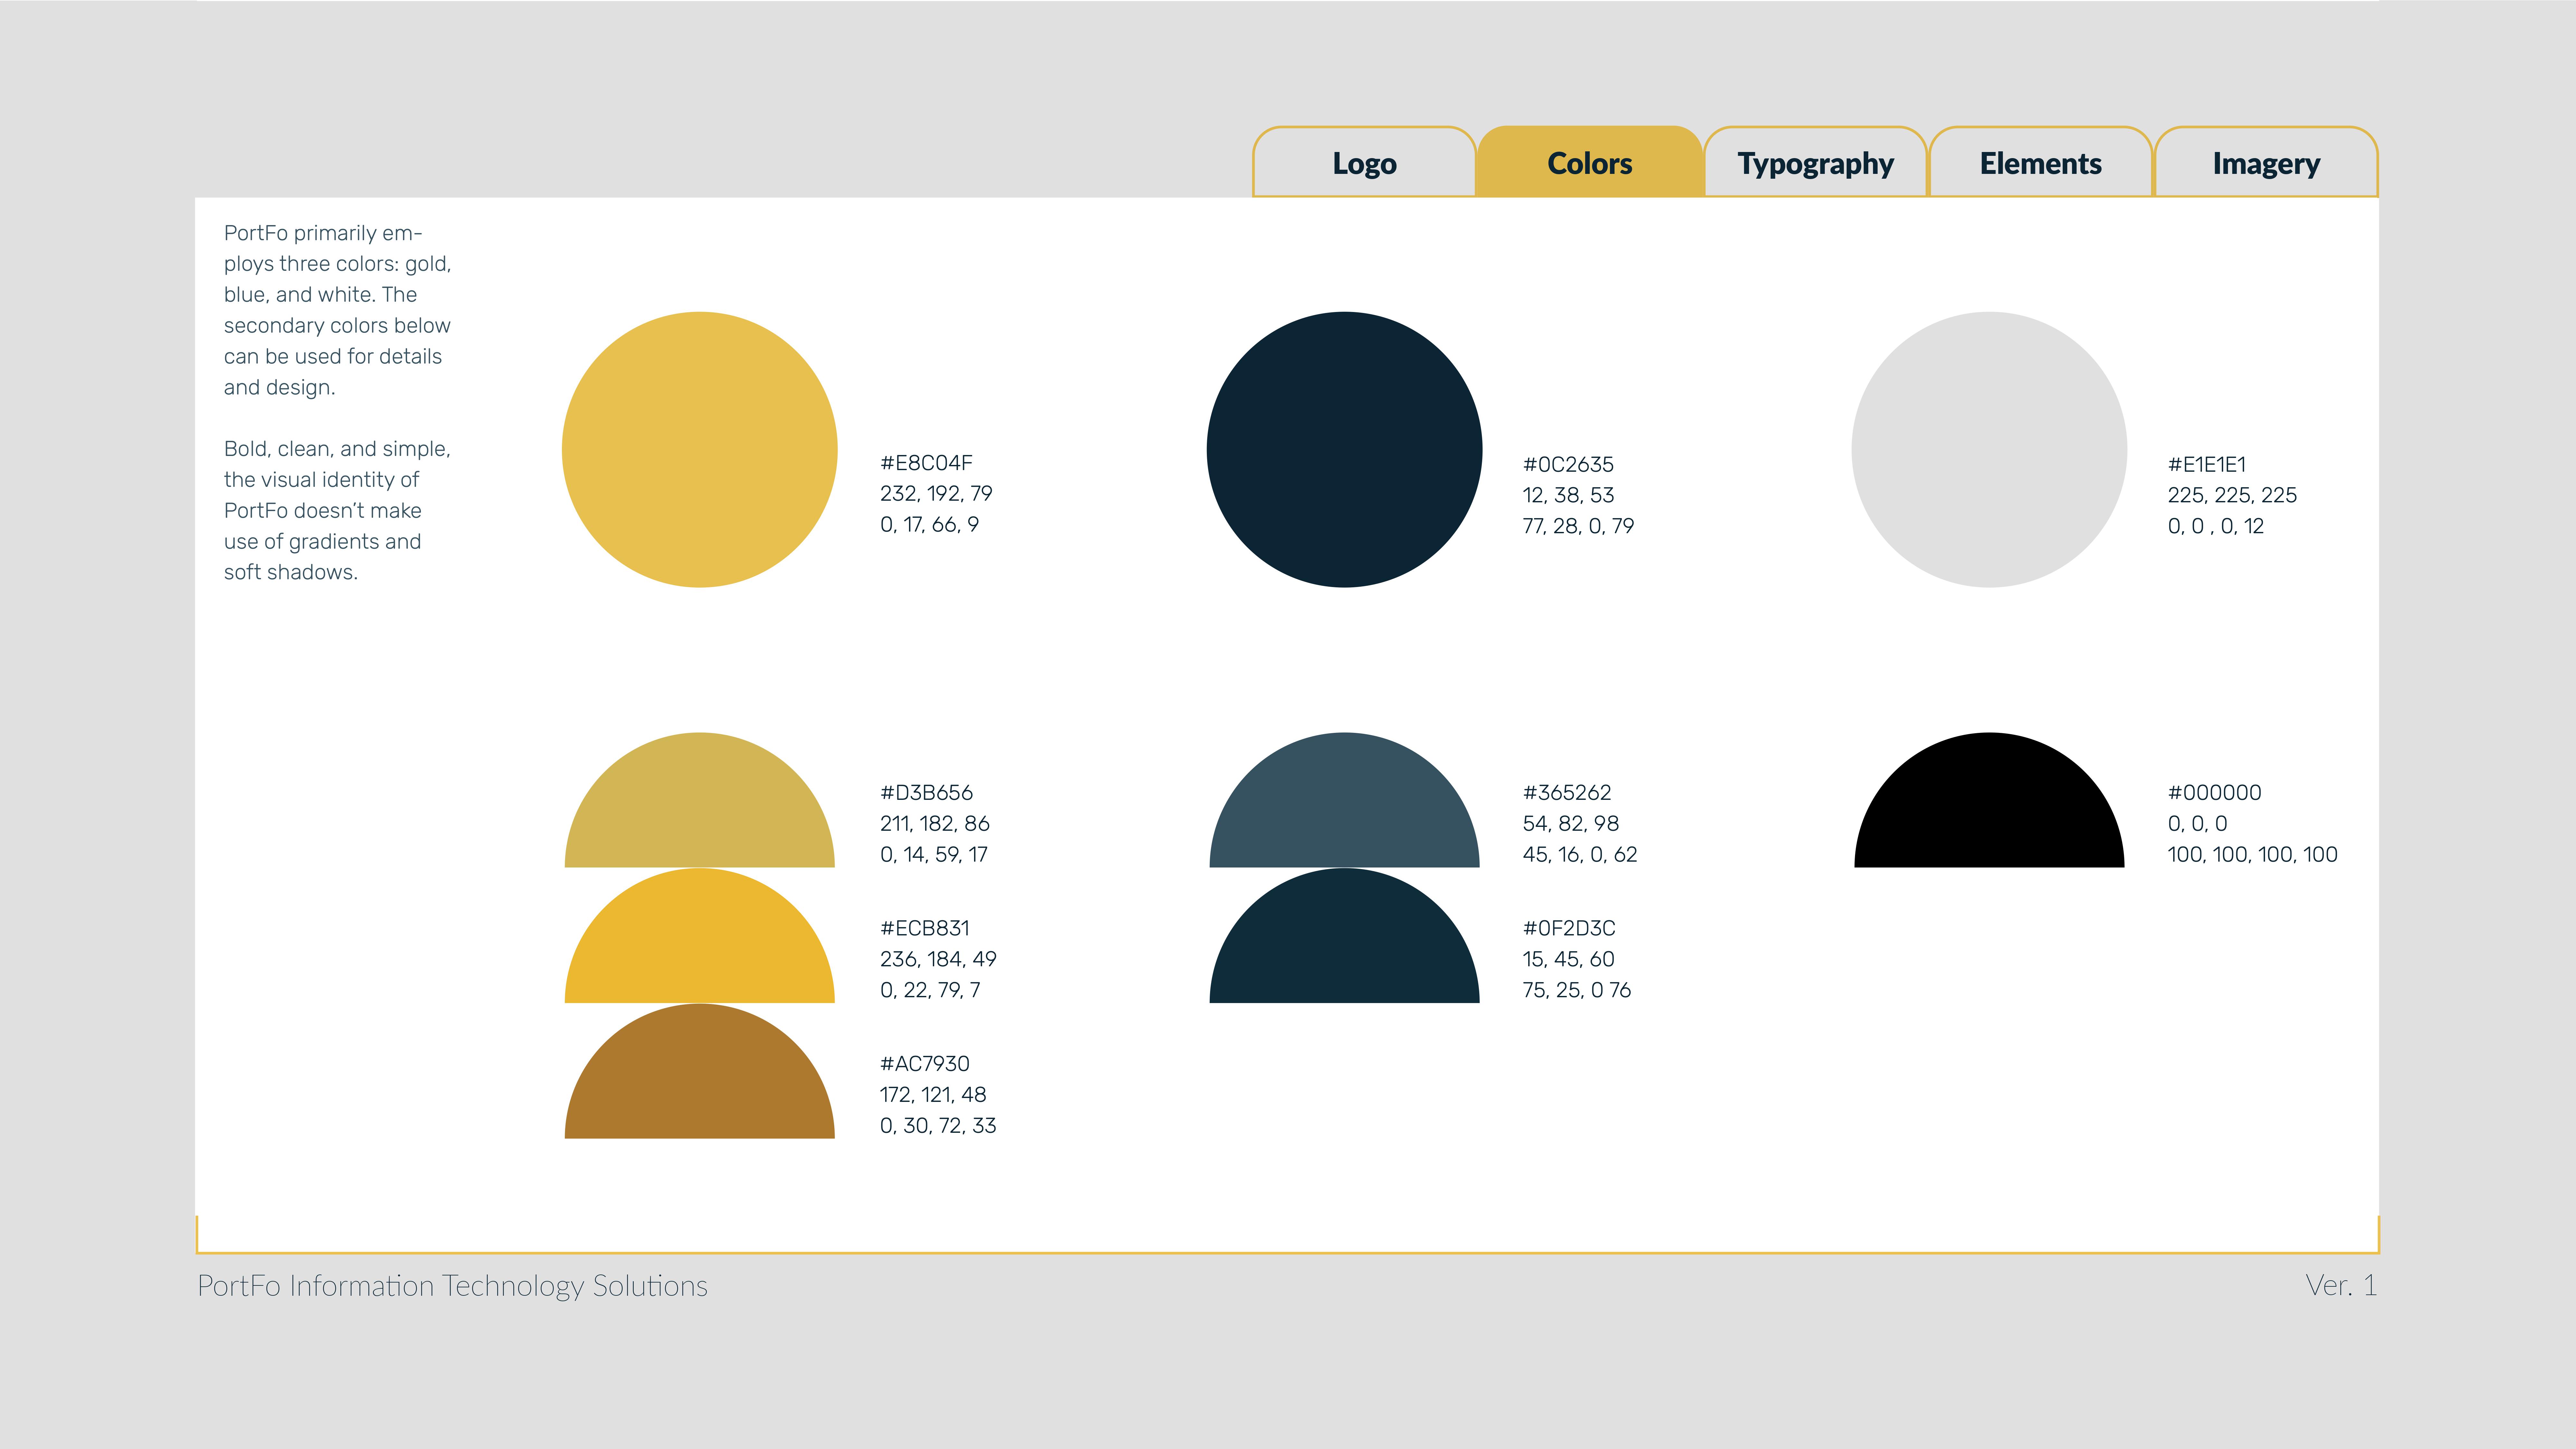Screen dimensions: 2576x1449
Task: Click the RGB value 236, 184, 49
Action: (938, 960)
